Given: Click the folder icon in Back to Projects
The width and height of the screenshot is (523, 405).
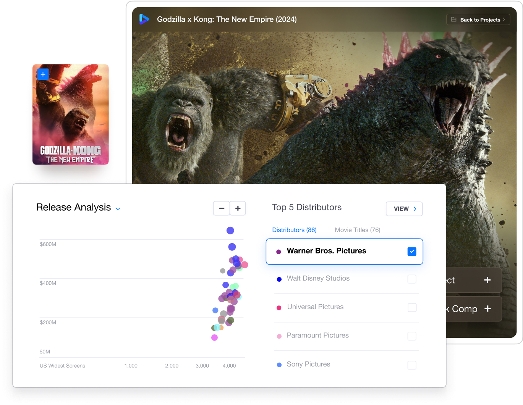Looking at the screenshot, I should pyautogui.click(x=454, y=19).
